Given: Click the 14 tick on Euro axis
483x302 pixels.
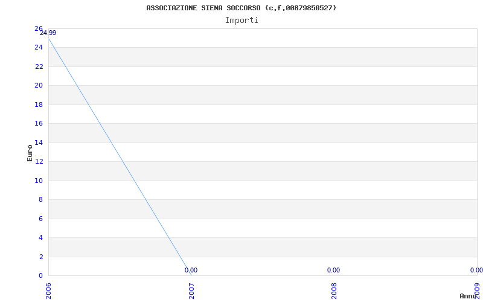Looking at the screenshot, I should pyautogui.click(x=39, y=143).
